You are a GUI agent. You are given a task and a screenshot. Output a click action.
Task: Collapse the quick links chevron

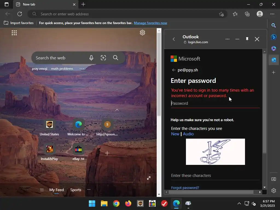pos(117,110)
